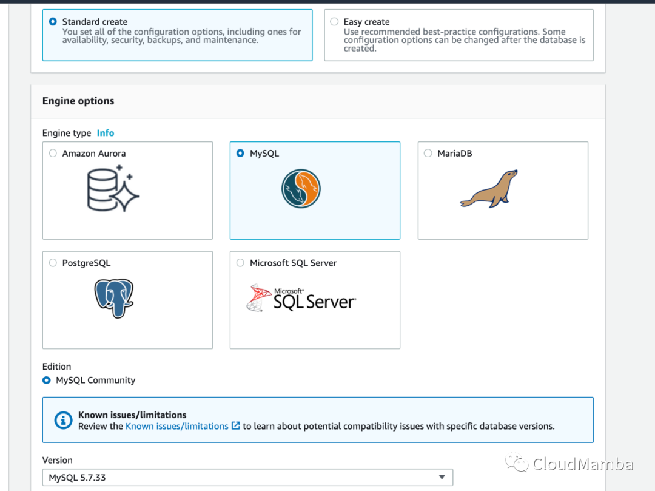This screenshot has height=491, width=655.
Task: Choose PostgreSQL engine radio button
Action: tap(53, 263)
